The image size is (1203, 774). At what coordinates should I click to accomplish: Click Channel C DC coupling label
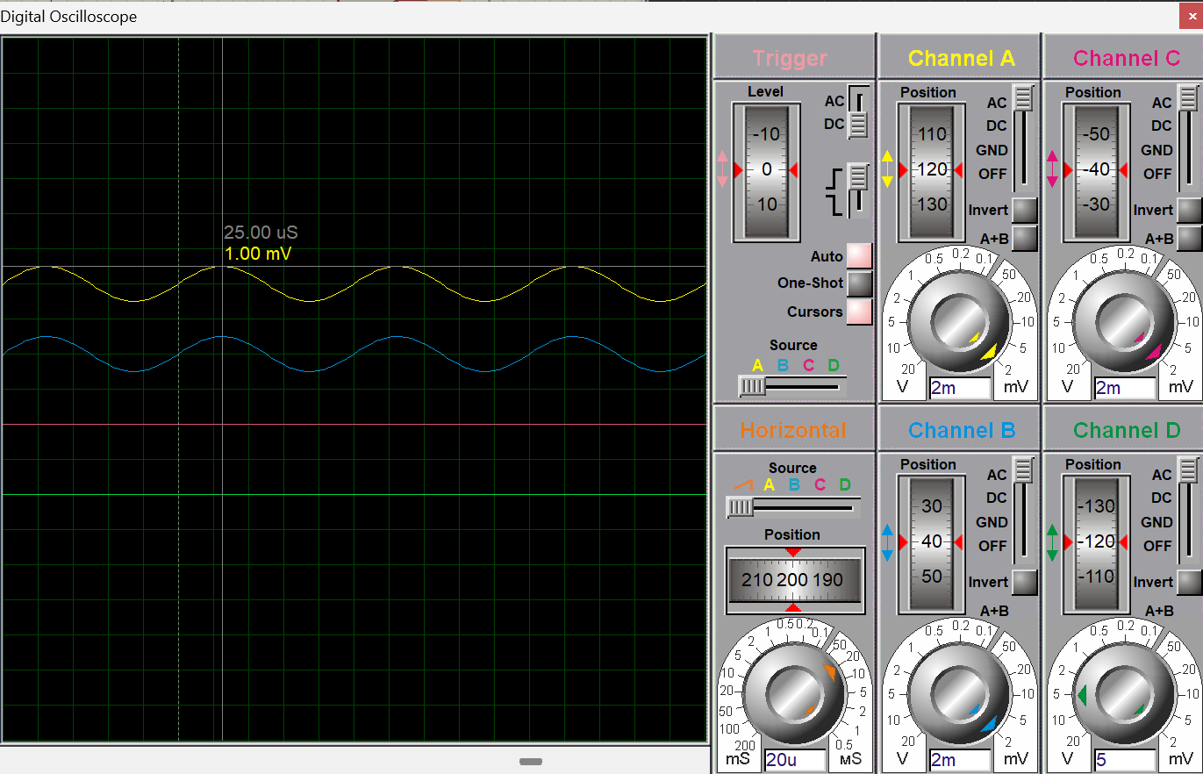coord(1161,126)
